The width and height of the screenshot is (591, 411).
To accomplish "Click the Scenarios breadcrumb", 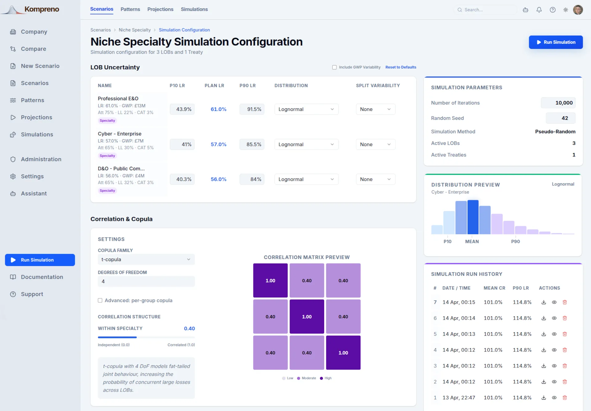I will click(x=101, y=30).
